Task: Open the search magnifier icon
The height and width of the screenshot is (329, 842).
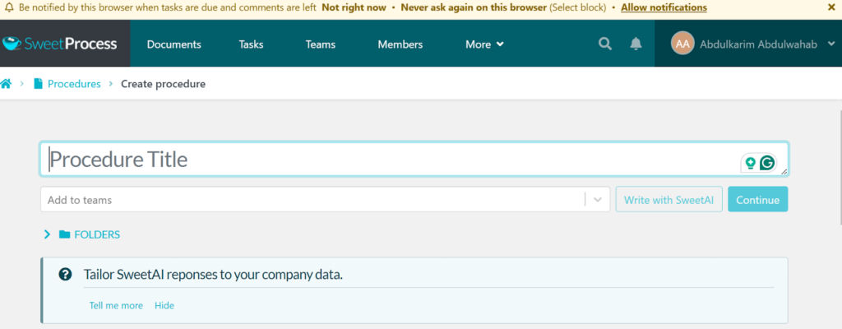Action: 605,44
